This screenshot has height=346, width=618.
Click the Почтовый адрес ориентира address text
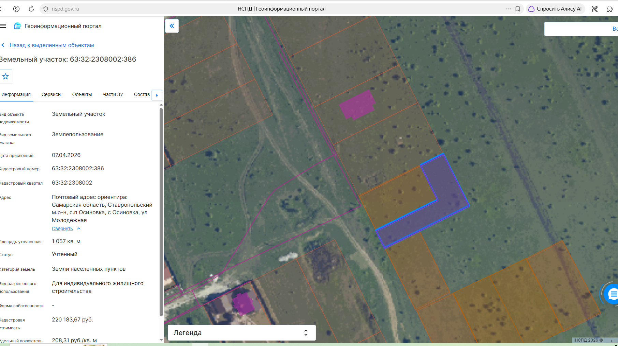[102, 209]
